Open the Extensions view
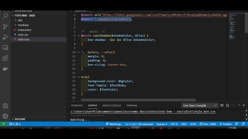The height and width of the screenshot is (139, 248). pos(5,58)
